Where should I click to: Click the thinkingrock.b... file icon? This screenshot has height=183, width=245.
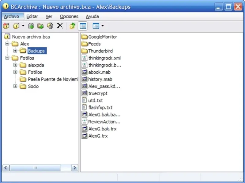(85, 65)
